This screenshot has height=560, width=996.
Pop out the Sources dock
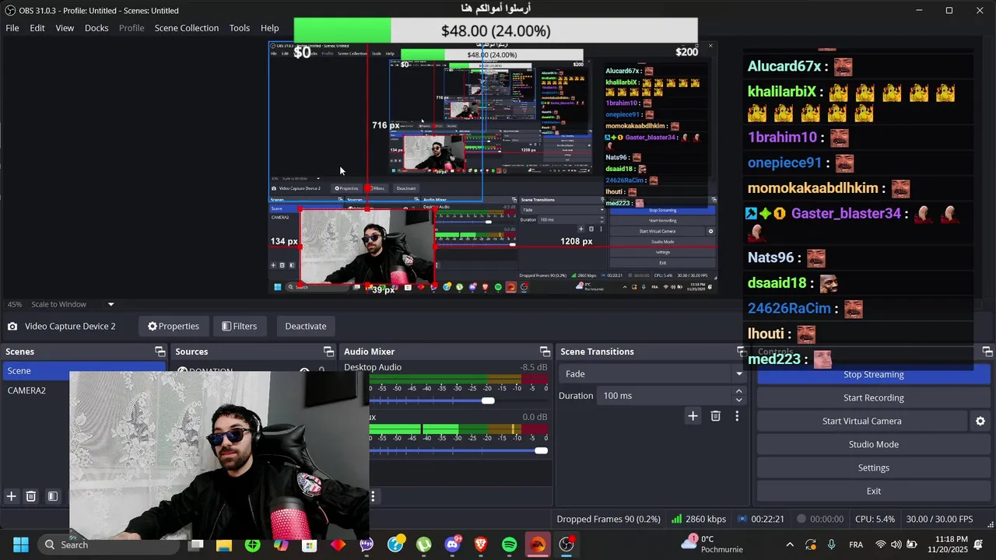click(328, 352)
